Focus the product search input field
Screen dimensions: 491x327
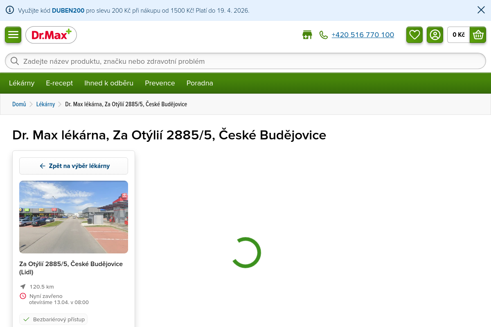coord(245,61)
